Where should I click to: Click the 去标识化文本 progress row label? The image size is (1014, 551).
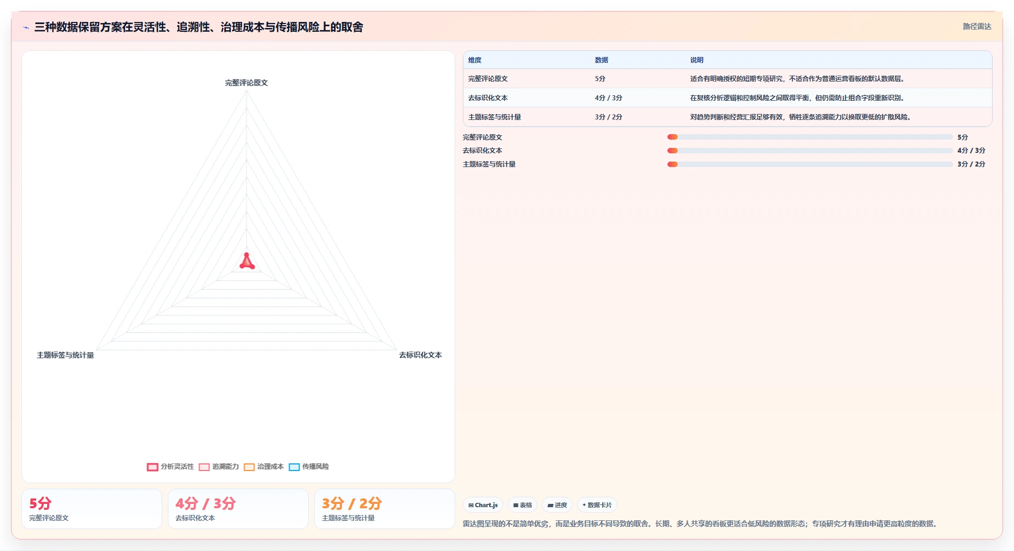483,151
